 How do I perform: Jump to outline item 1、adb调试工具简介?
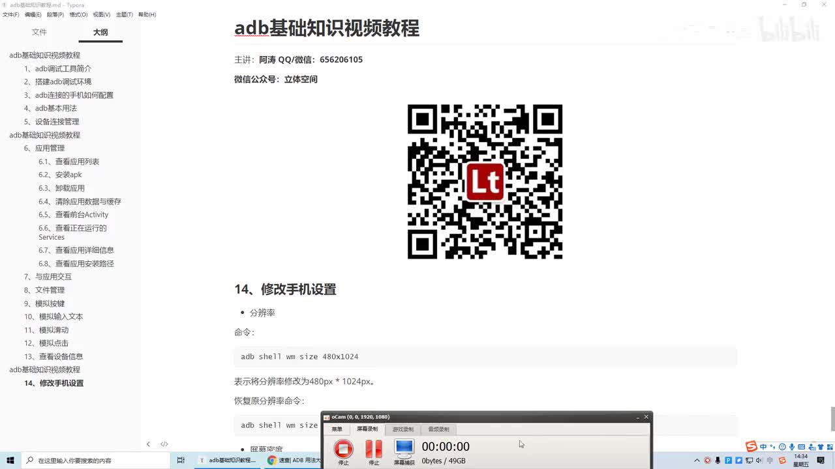[57, 68]
